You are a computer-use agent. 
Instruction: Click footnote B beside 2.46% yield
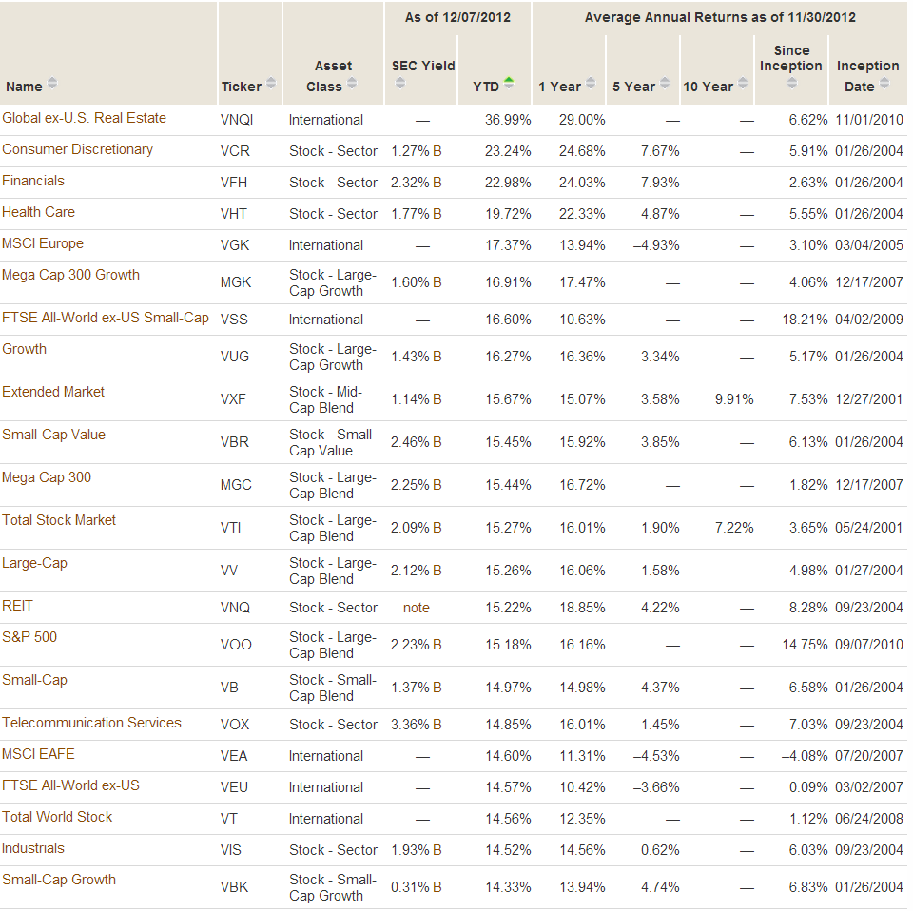tap(437, 442)
